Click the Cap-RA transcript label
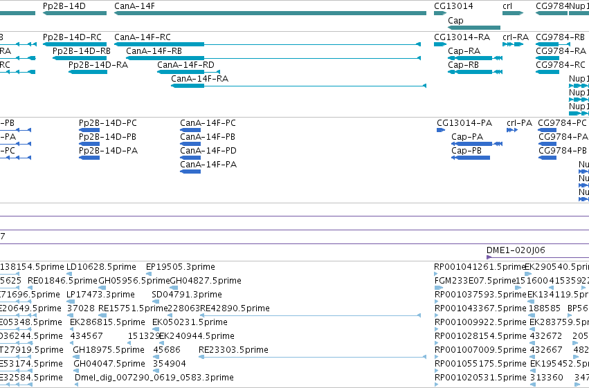The width and height of the screenshot is (589, 388). pyautogui.click(x=464, y=51)
